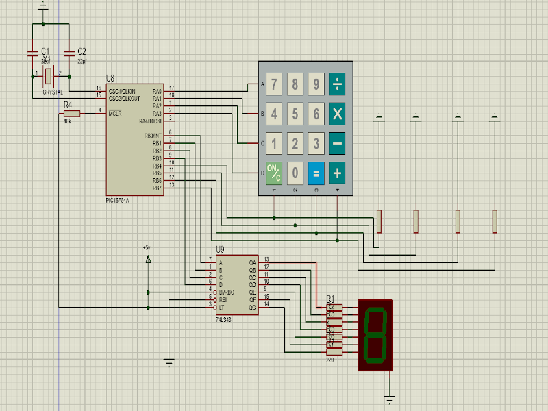Viewport: 548px width, 411px height.
Task: Click the divide key on the keypad
Action: (337, 84)
